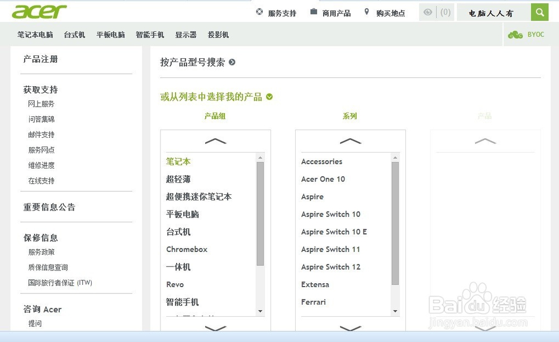The width and height of the screenshot is (559, 342).
Task: Open 质保信息查询 sidebar link
Action: [48, 268]
